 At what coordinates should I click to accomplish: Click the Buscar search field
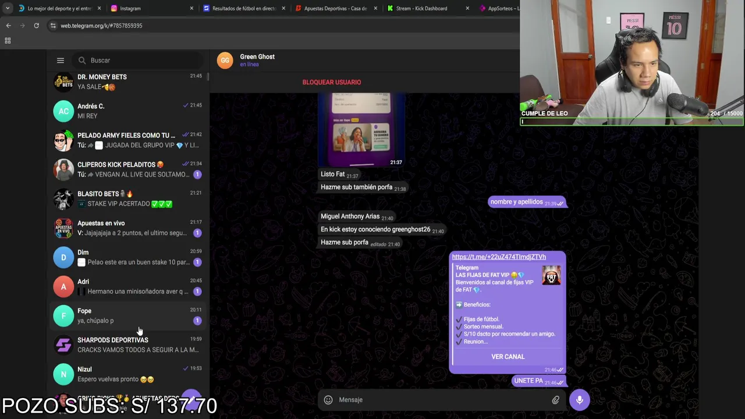(138, 60)
